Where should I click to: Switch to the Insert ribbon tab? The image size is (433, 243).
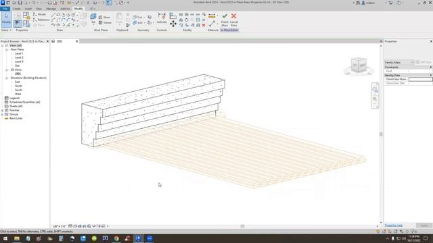tap(28, 9)
